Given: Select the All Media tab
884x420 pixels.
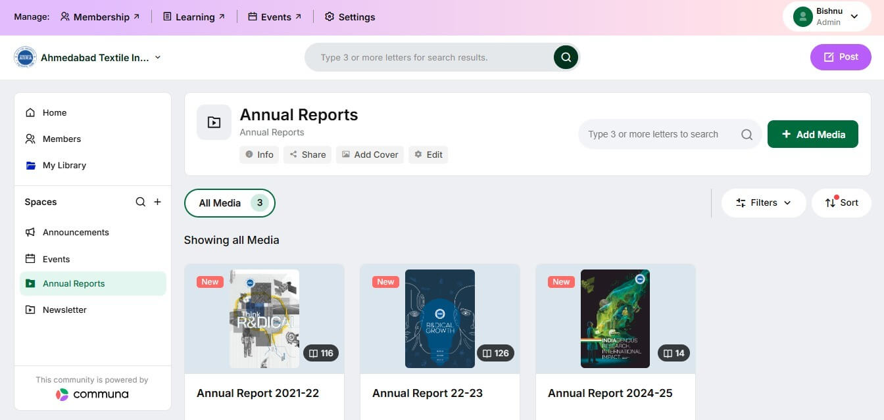Looking at the screenshot, I should point(230,202).
